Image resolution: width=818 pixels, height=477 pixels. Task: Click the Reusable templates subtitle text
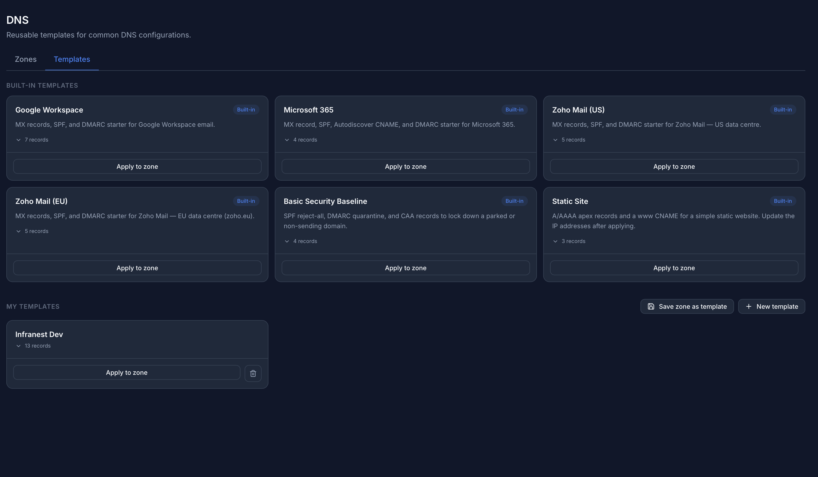pyautogui.click(x=99, y=35)
